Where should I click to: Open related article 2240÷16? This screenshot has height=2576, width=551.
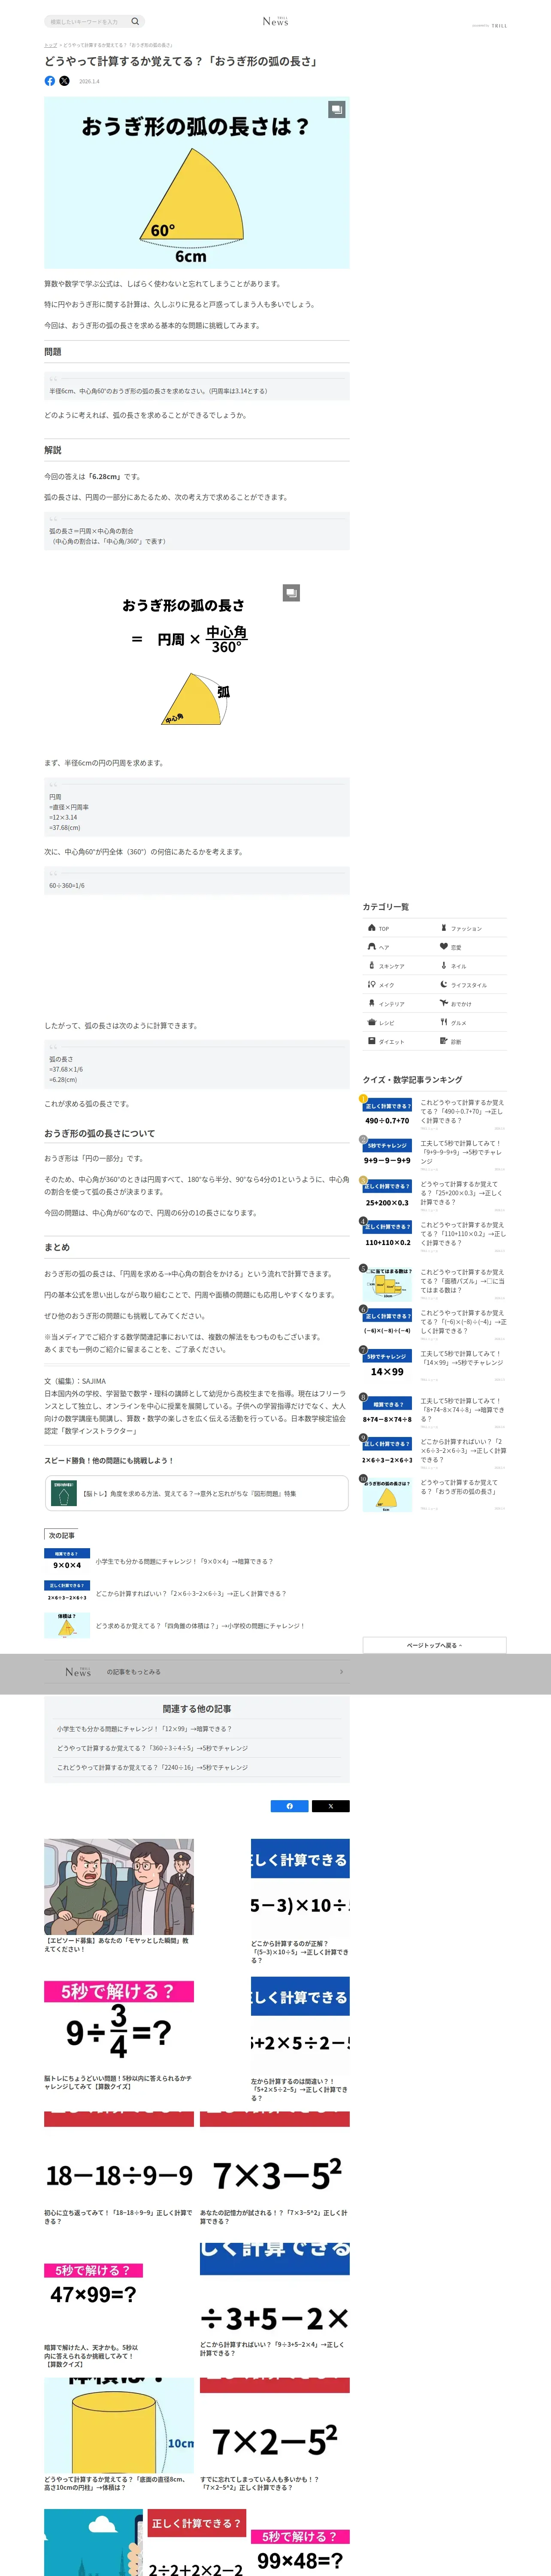pyautogui.click(x=152, y=1767)
